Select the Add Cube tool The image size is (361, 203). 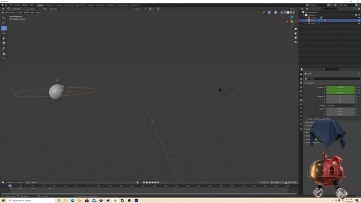(4, 59)
